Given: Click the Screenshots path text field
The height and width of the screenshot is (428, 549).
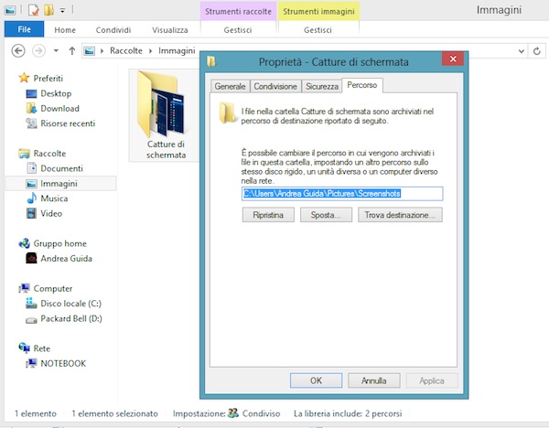Looking at the screenshot, I should [x=341, y=194].
